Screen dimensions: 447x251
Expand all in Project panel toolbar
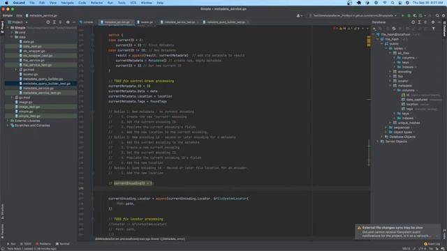click(x=54, y=22)
